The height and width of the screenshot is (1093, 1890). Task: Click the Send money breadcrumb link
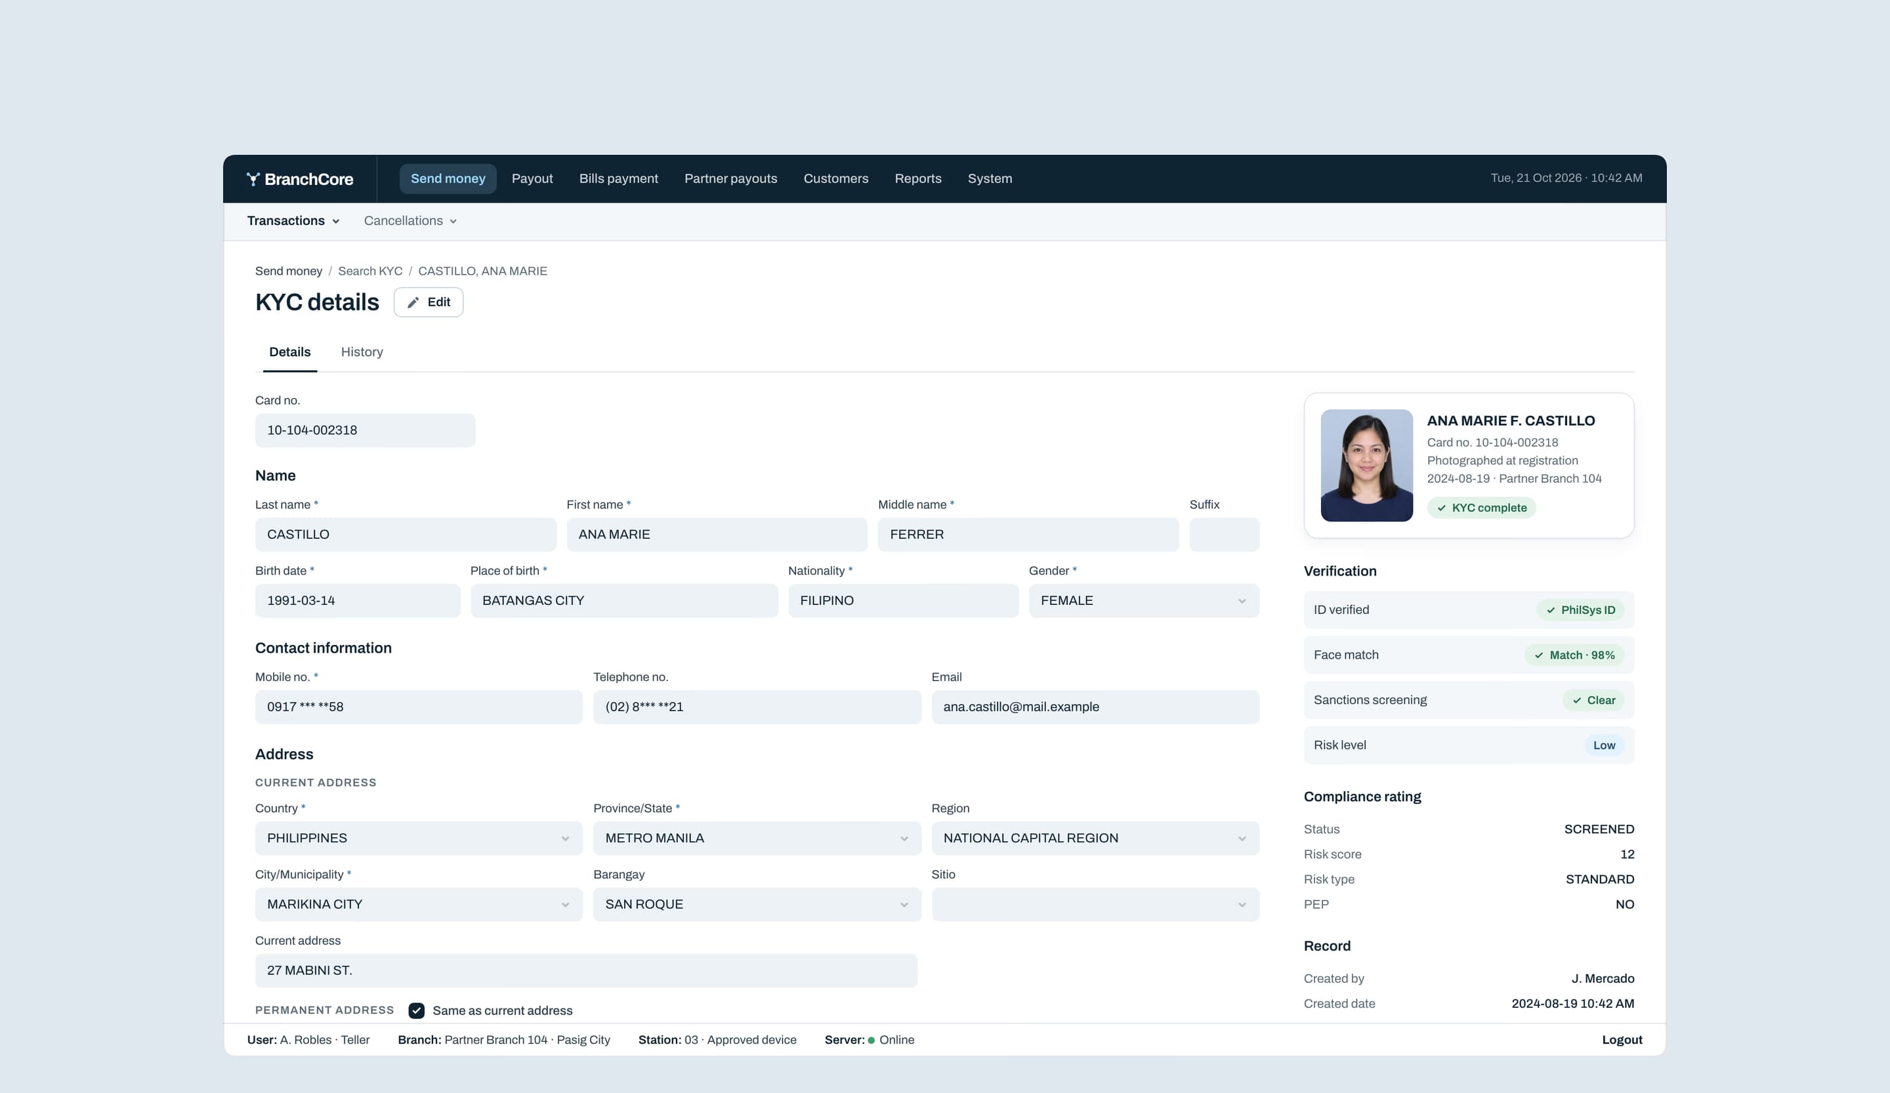click(x=288, y=271)
